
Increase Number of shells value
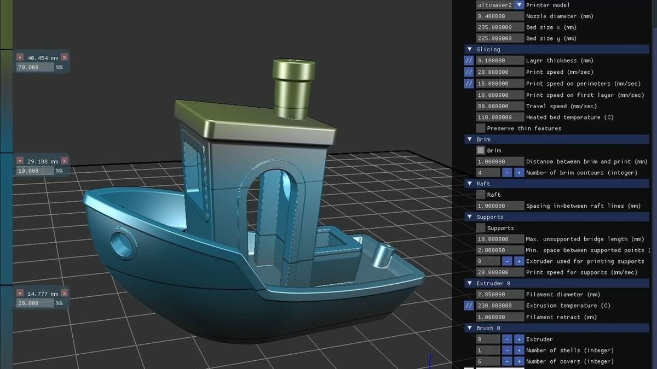518,350
